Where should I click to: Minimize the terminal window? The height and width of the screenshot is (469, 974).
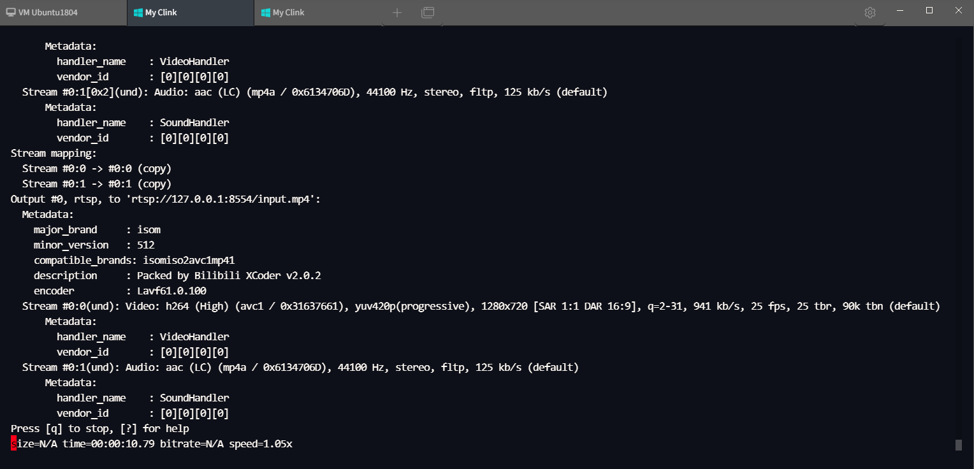pyautogui.click(x=900, y=10)
